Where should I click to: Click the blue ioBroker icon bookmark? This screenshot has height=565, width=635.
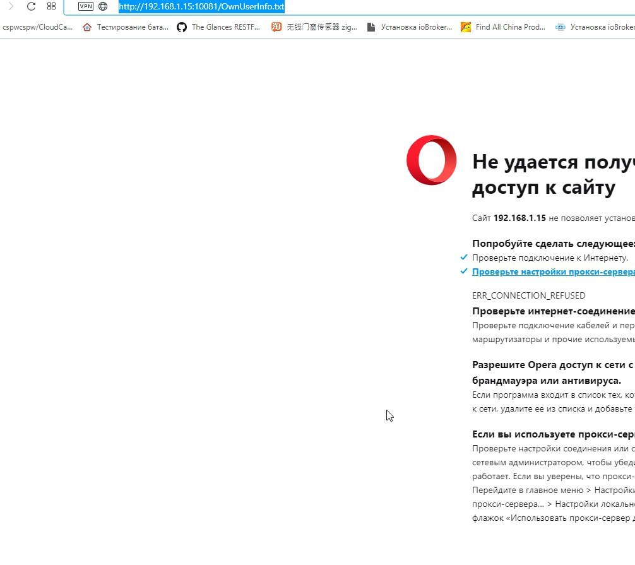(560, 27)
